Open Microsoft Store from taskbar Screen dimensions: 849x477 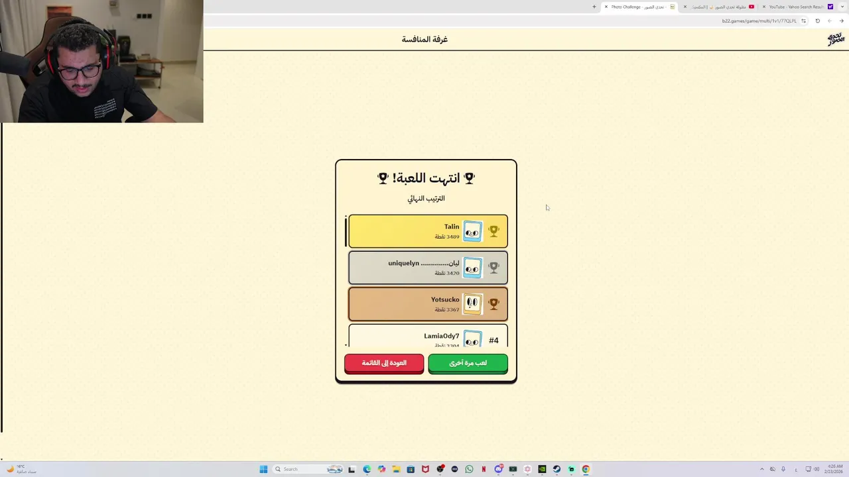(411, 469)
